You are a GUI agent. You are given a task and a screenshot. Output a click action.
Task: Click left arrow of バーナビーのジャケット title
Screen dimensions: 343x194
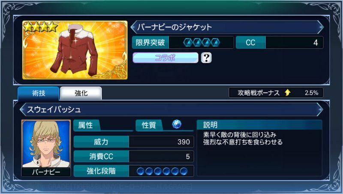(x=133, y=27)
